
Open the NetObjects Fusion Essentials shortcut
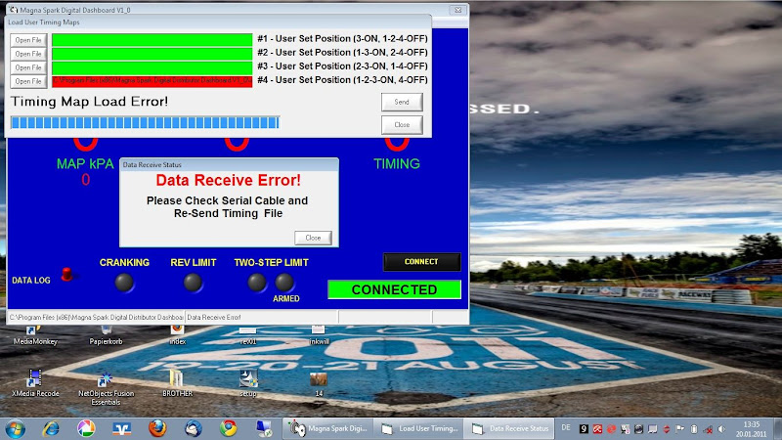click(108, 379)
